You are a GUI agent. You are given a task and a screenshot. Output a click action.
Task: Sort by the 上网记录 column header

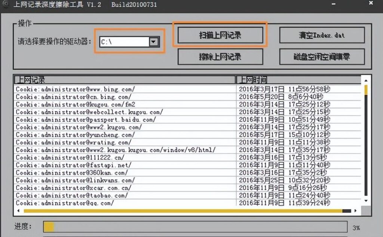point(124,80)
